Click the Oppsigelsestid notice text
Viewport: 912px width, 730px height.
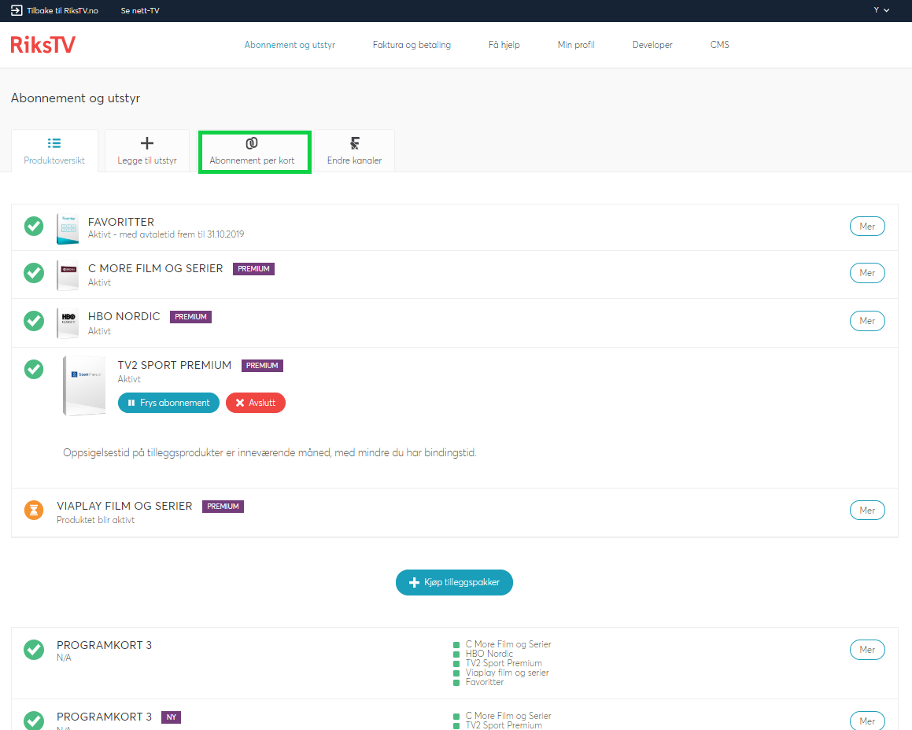(270, 452)
